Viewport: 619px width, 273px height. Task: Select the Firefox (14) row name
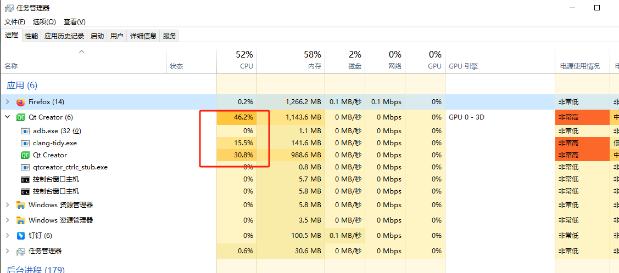[46, 102]
